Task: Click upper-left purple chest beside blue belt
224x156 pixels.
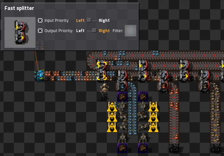Action: coord(122,97)
